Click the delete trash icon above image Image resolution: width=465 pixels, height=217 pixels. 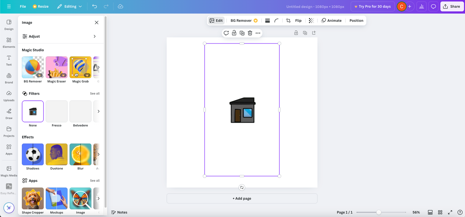click(250, 33)
